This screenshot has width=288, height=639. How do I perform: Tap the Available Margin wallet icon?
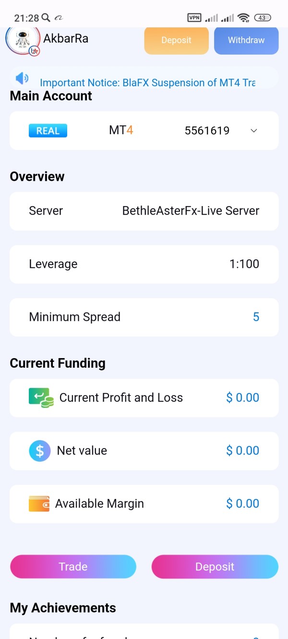[39, 504]
